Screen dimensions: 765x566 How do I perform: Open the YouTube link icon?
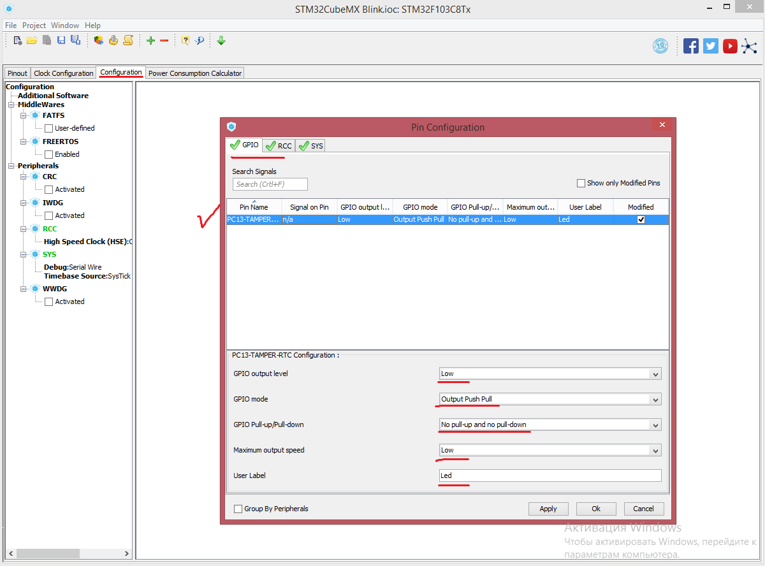tap(731, 46)
